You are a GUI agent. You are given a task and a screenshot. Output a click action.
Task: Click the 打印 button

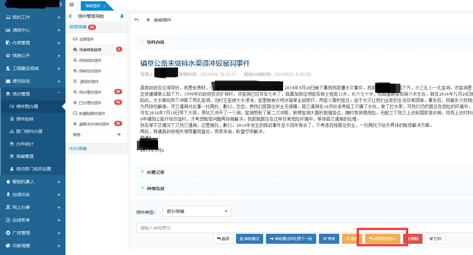tap(435, 239)
